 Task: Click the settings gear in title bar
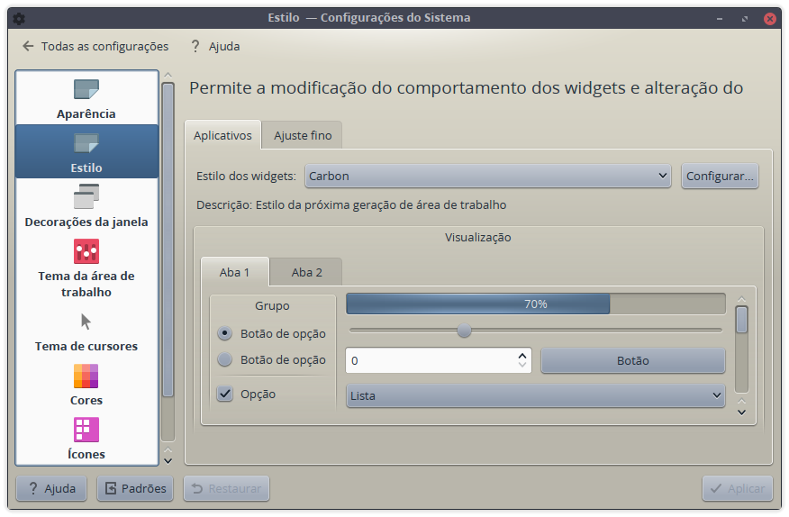pos(19,18)
